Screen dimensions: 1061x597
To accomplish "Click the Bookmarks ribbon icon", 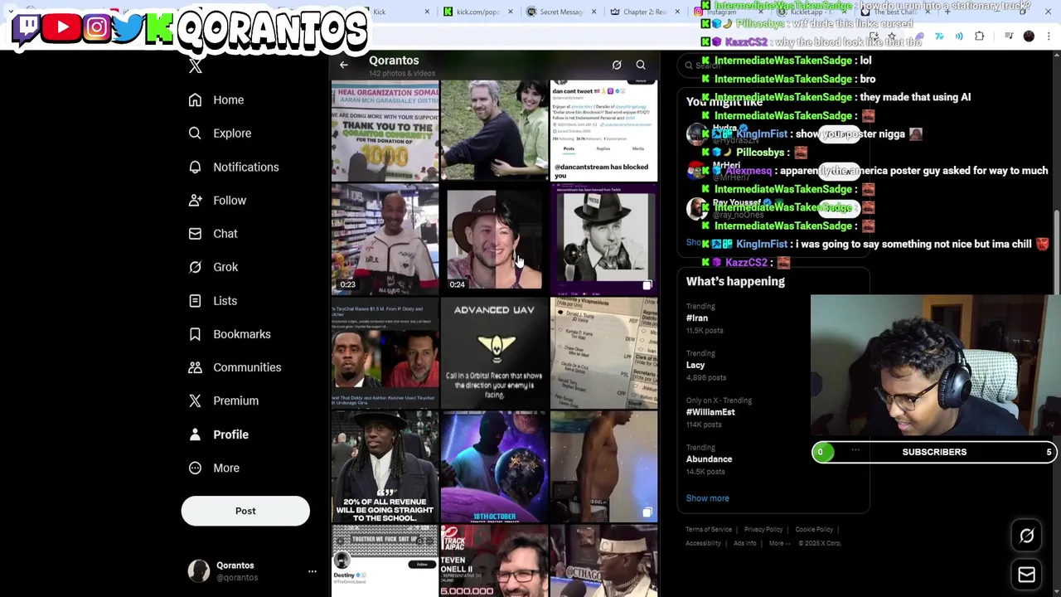I will (x=195, y=334).
